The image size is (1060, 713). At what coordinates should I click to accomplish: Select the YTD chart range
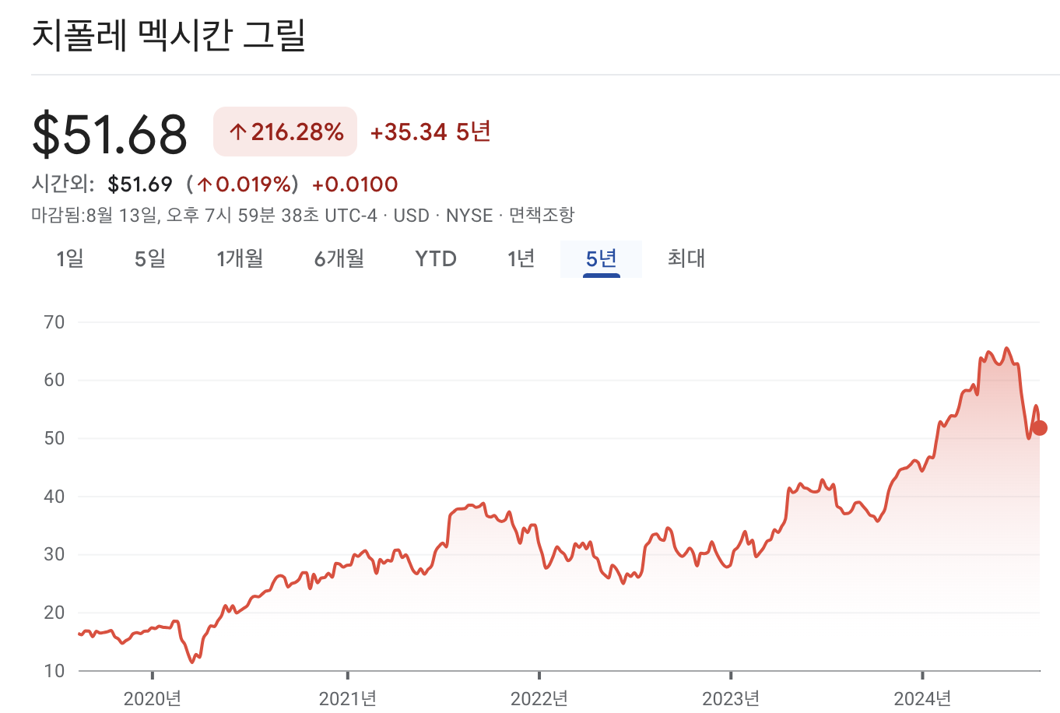point(434,258)
